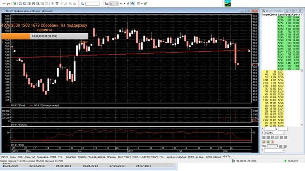Click the 25.07.2014 date in bottom bar
The height and width of the screenshot is (171, 305).
tap(143, 166)
